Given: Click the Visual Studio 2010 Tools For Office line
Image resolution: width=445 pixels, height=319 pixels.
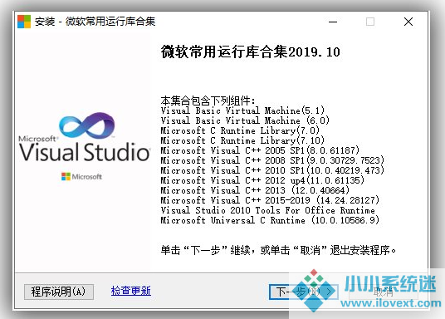Looking at the screenshot, I should coord(267,210).
